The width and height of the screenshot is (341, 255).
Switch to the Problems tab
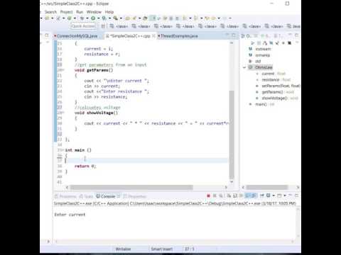point(65,196)
